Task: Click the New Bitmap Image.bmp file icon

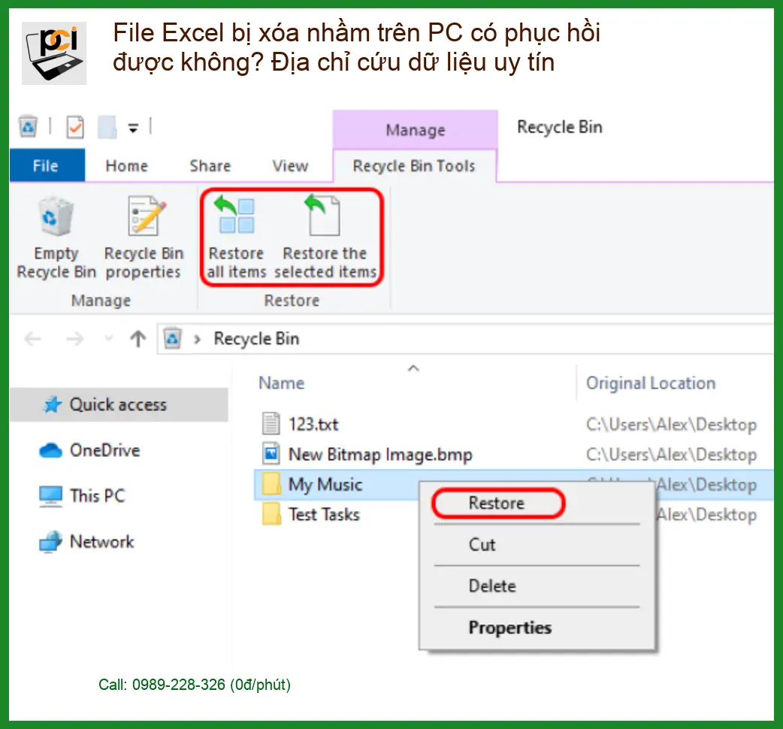Action: tap(271, 453)
